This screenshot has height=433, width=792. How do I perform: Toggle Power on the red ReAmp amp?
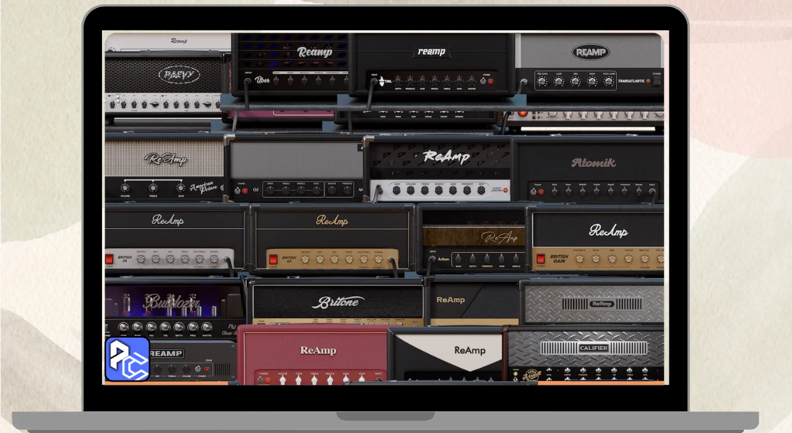[x=260, y=380]
